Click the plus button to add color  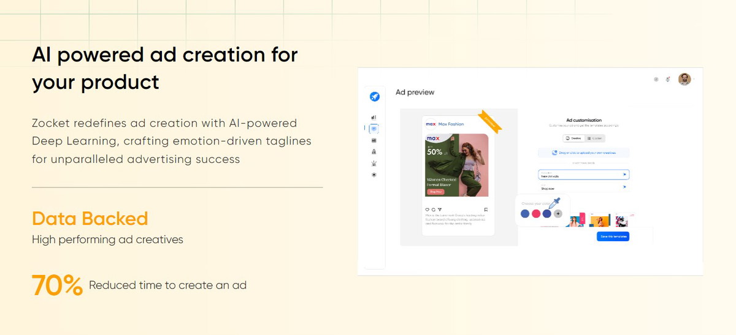point(558,214)
